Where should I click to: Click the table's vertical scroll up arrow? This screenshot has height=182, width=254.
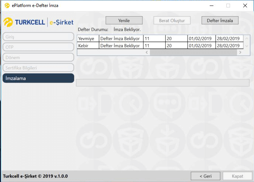(x=247, y=38)
